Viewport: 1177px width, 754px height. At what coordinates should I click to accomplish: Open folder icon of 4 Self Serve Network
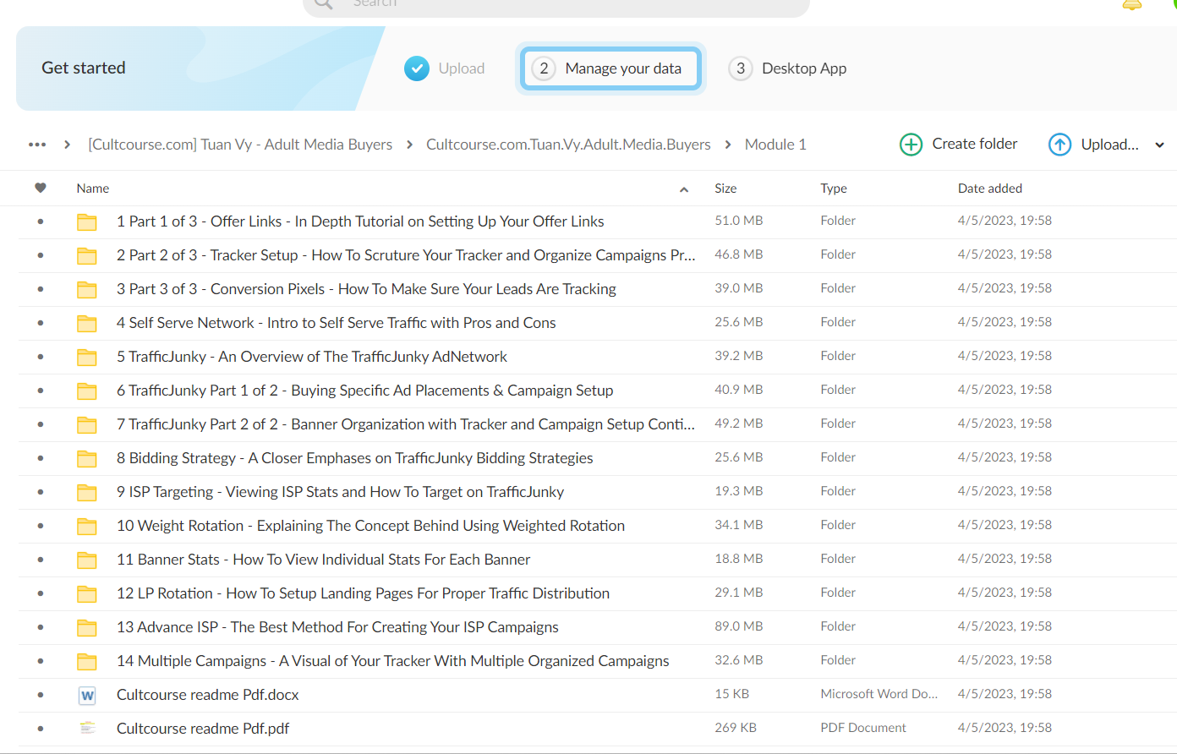click(x=87, y=323)
